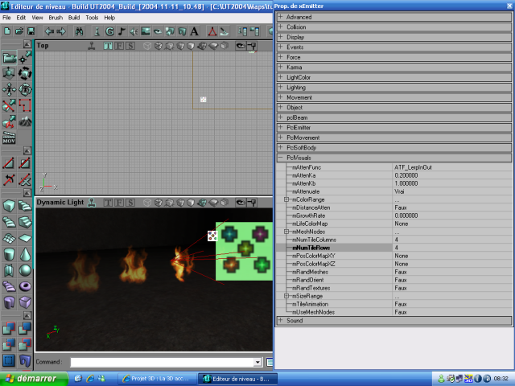Select the Cube brush builder

9,206
